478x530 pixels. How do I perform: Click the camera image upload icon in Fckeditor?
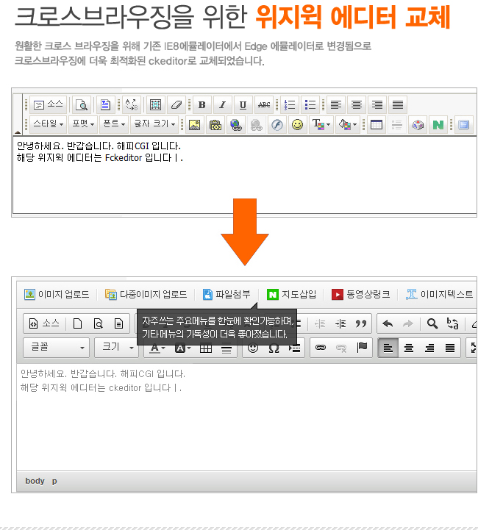pyautogui.click(x=215, y=125)
